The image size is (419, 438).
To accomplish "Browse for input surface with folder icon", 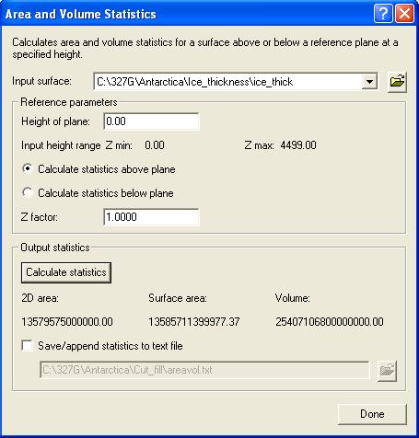I will tap(397, 82).
